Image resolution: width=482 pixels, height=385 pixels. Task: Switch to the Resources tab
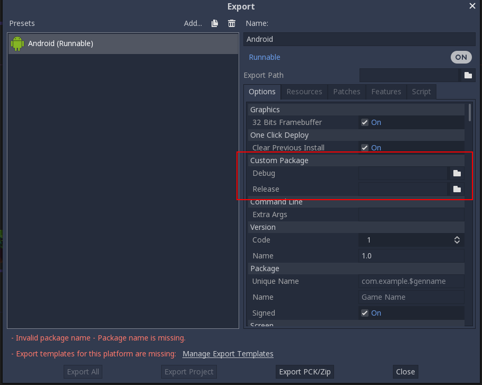[x=304, y=92]
